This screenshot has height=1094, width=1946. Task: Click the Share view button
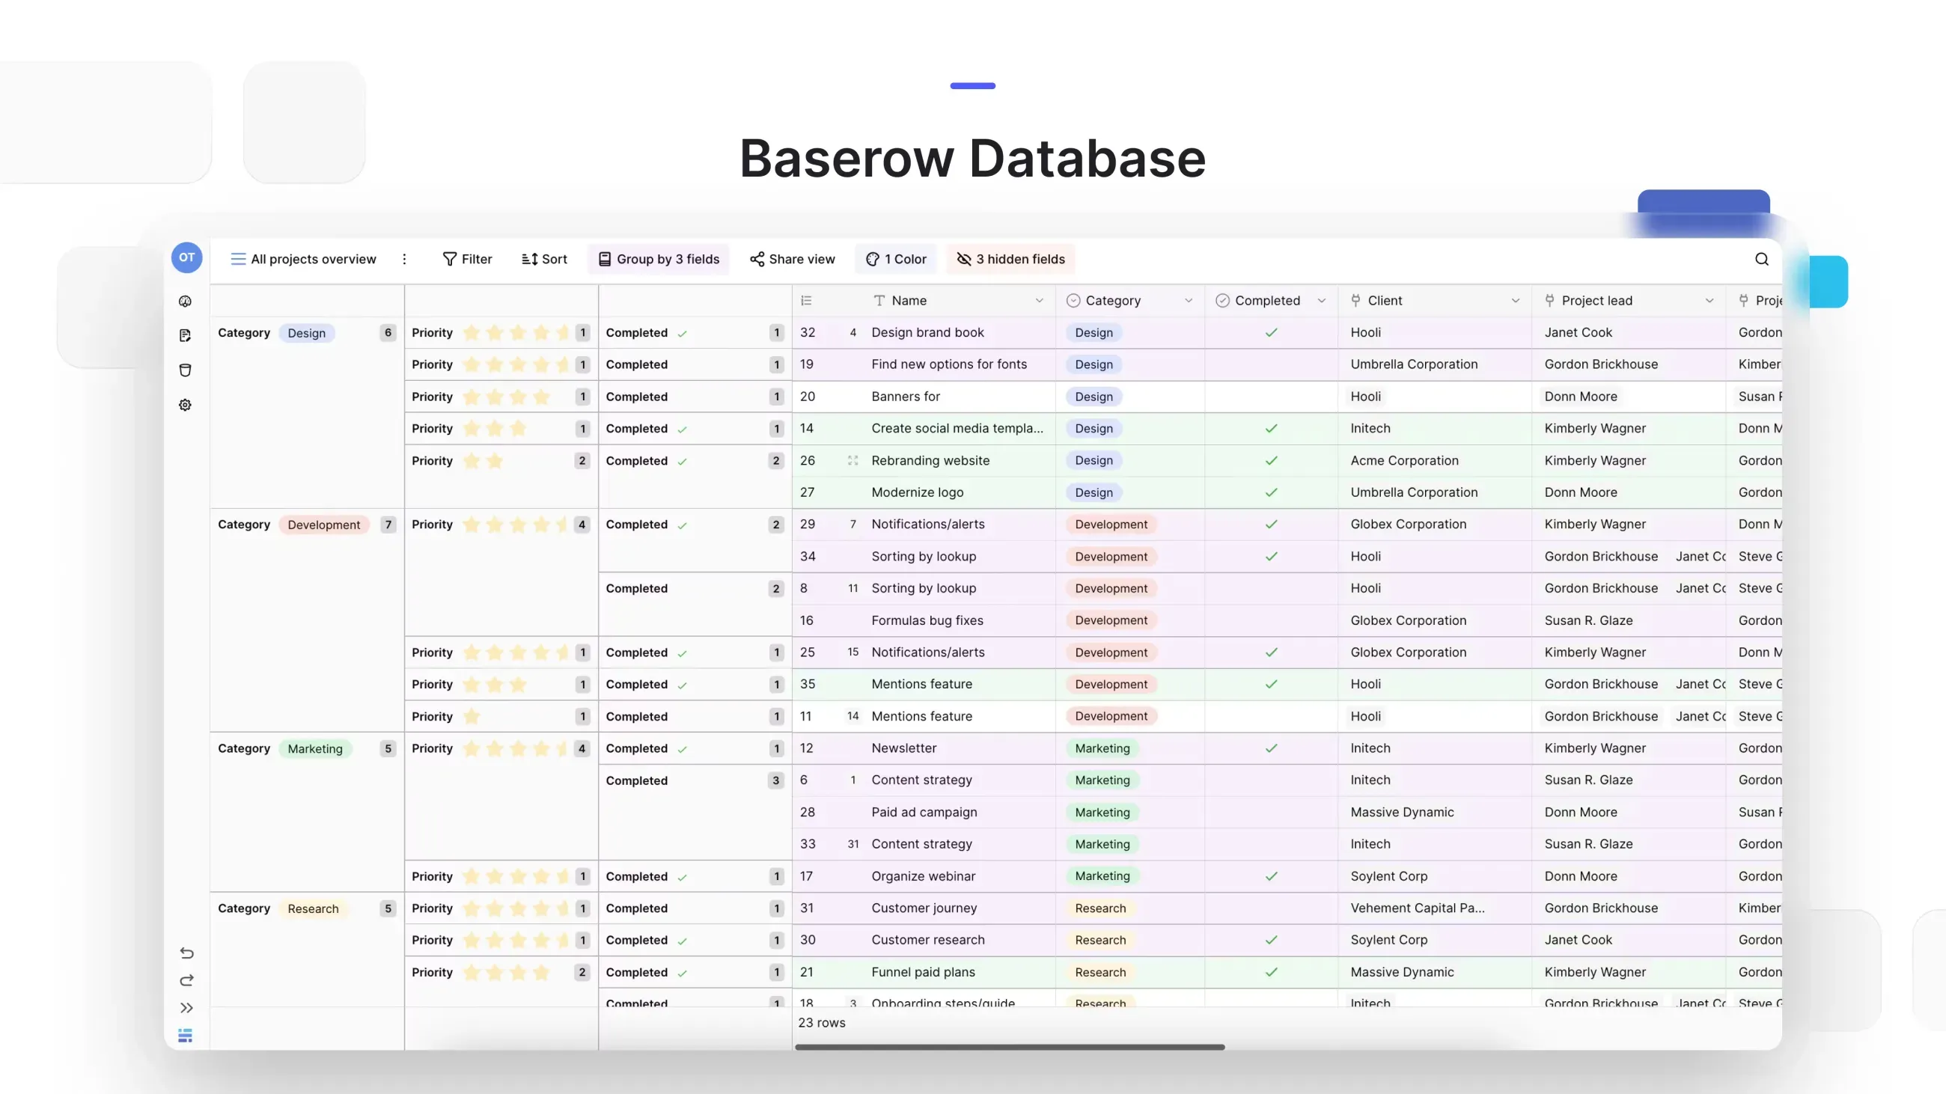pos(792,259)
